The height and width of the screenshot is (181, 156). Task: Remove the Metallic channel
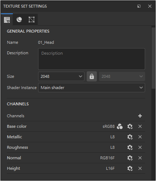[140, 137]
